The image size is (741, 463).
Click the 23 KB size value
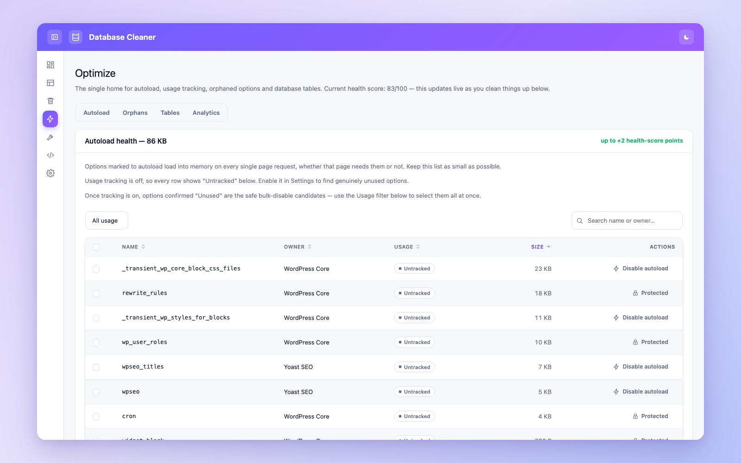pos(543,269)
